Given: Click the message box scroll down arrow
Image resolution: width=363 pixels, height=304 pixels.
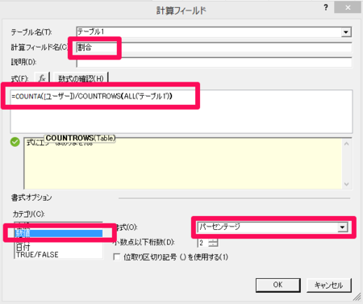Looking at the screenshot, I should tap(347, 184).
